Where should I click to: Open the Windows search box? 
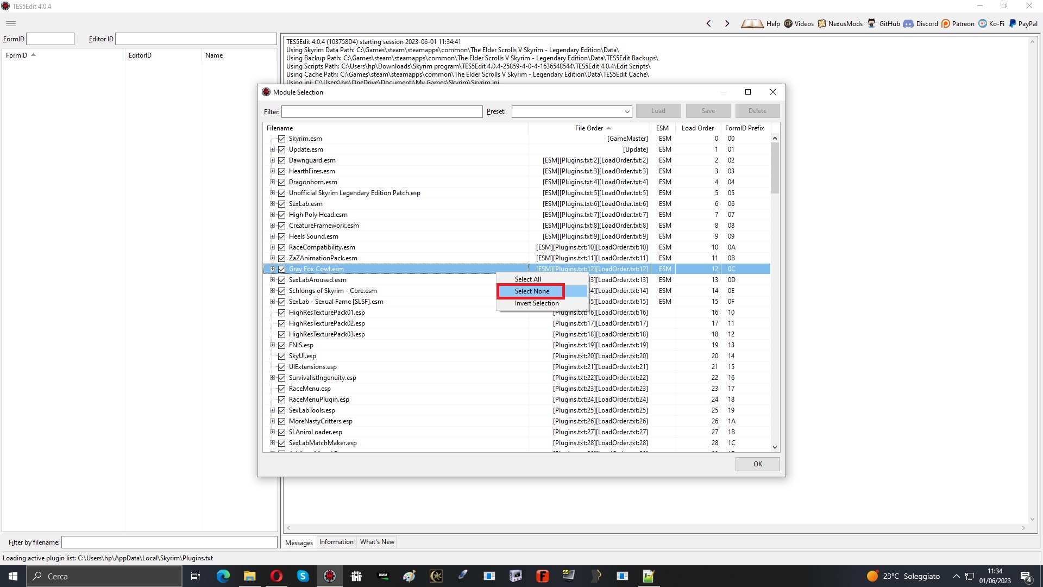[x=104, y=576]
